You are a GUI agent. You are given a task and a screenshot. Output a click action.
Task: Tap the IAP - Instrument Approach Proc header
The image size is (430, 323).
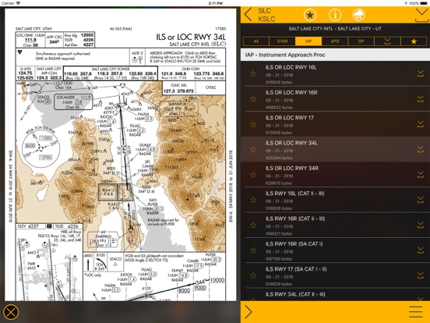(x=336, y=55)
